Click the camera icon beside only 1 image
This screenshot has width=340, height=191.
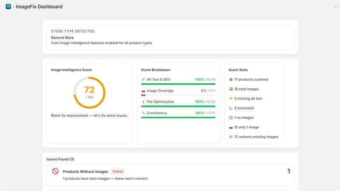(x=231, y=127)
